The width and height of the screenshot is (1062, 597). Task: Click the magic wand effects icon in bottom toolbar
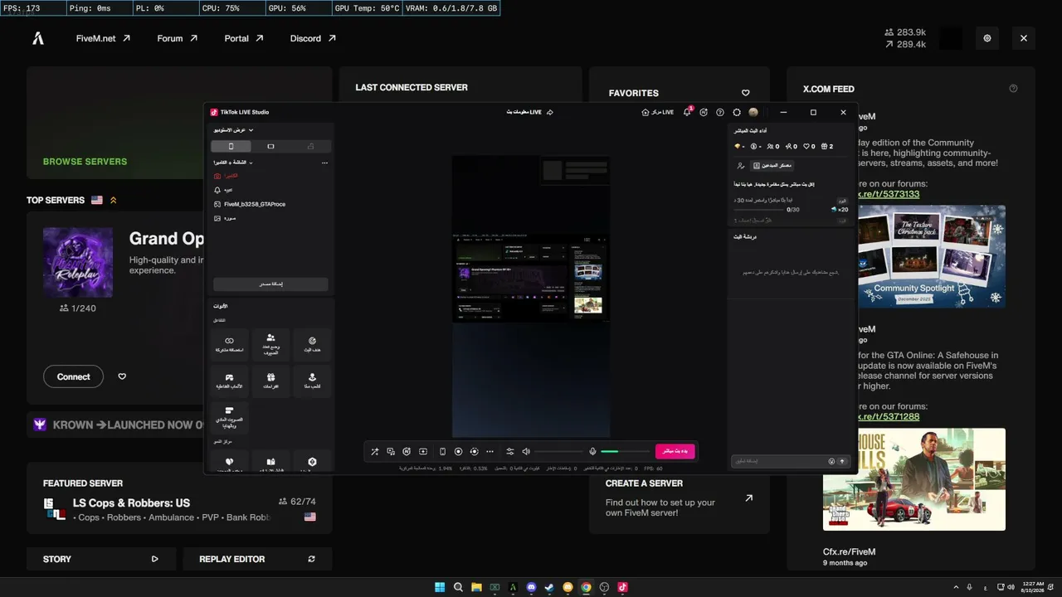click(374, 452)
